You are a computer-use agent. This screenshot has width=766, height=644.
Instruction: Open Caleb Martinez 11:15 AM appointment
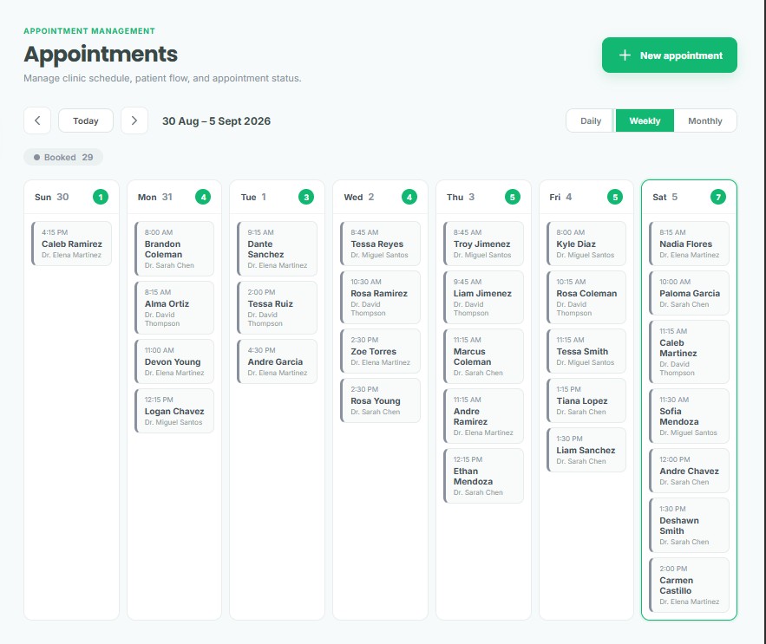tap(689, 352)
